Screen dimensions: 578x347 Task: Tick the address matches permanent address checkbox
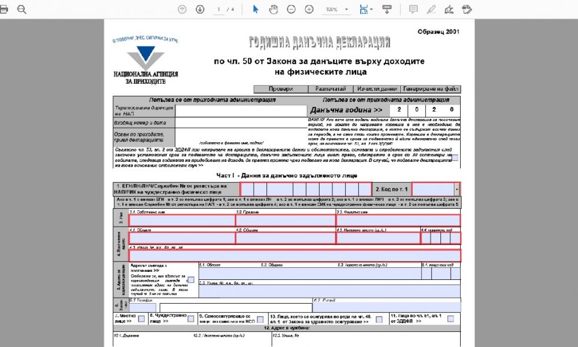(x=191, y=280)
